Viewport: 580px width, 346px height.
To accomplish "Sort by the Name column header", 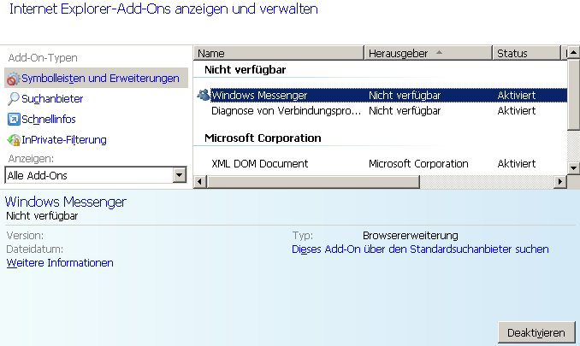I will (279, 53).
